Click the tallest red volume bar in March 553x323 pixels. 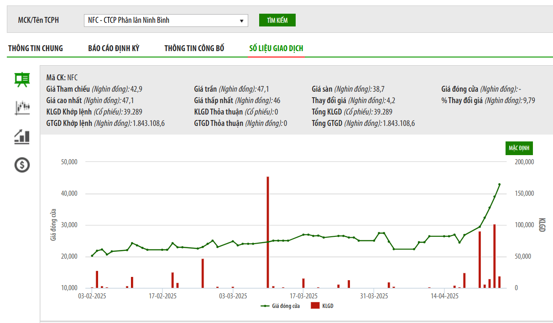pyautogui.click(x=268, y=232)
